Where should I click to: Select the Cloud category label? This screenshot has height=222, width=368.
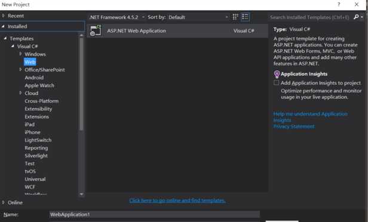click(32, 93)
